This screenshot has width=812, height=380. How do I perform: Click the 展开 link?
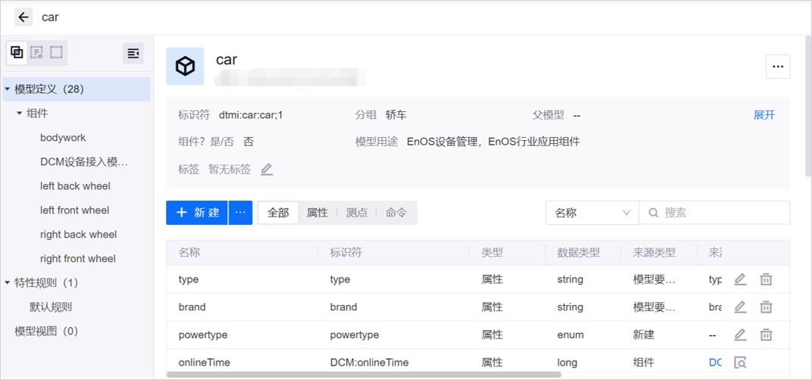[764, 115]
